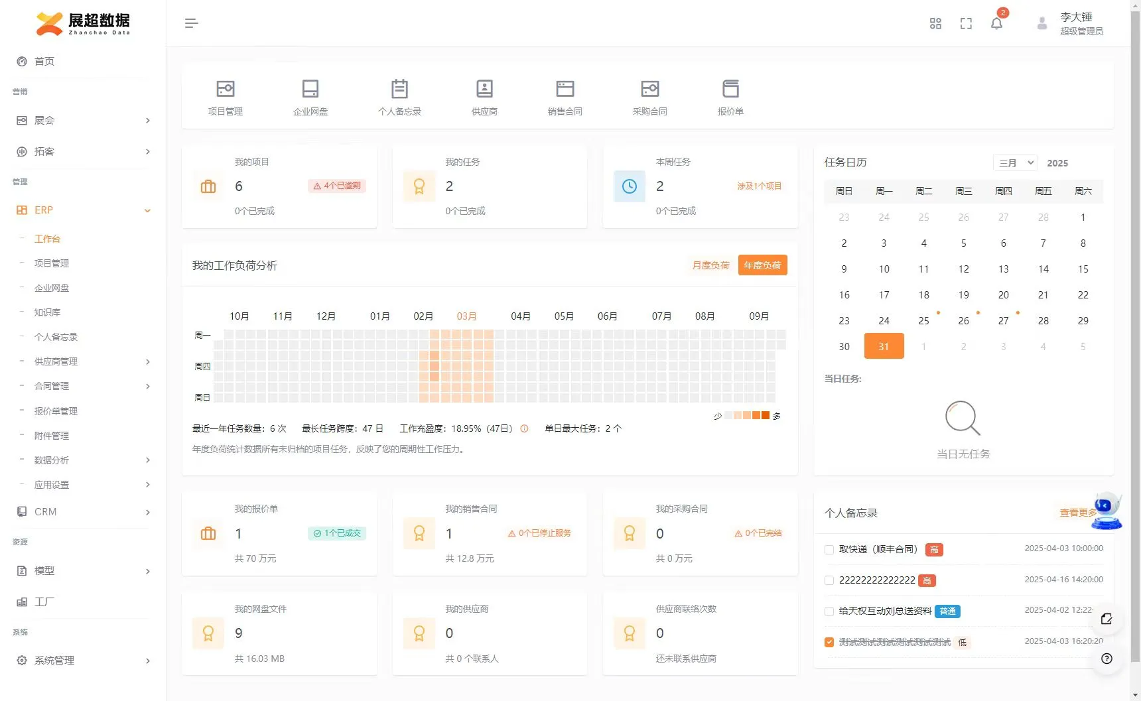Click the 涉及1个项目 link
This screenshot has height=701, width=1141.
point(759,186)
